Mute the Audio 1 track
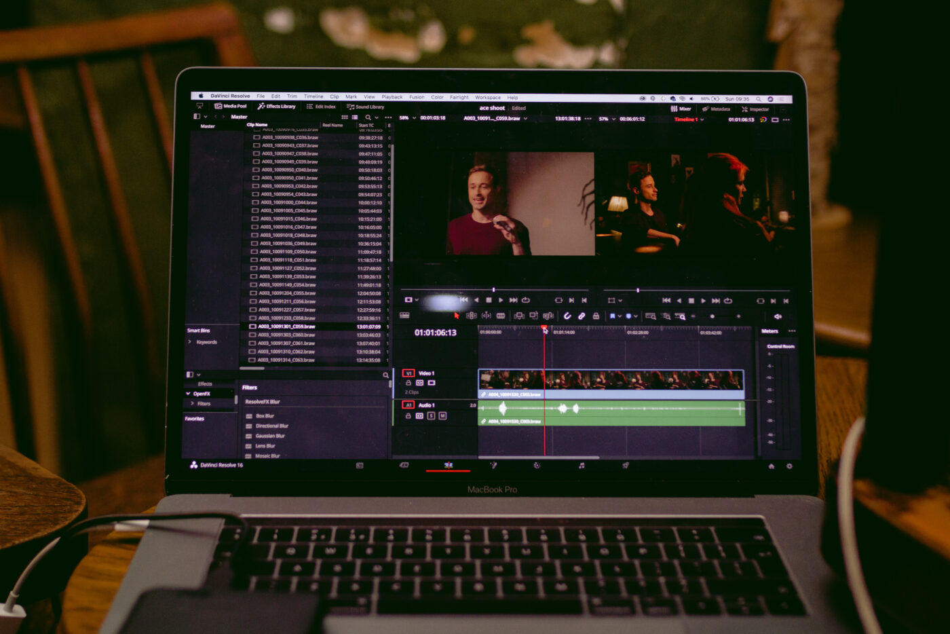Image resolution: width=950 pixels, height=634 pixels. click(x=442, y=415)
